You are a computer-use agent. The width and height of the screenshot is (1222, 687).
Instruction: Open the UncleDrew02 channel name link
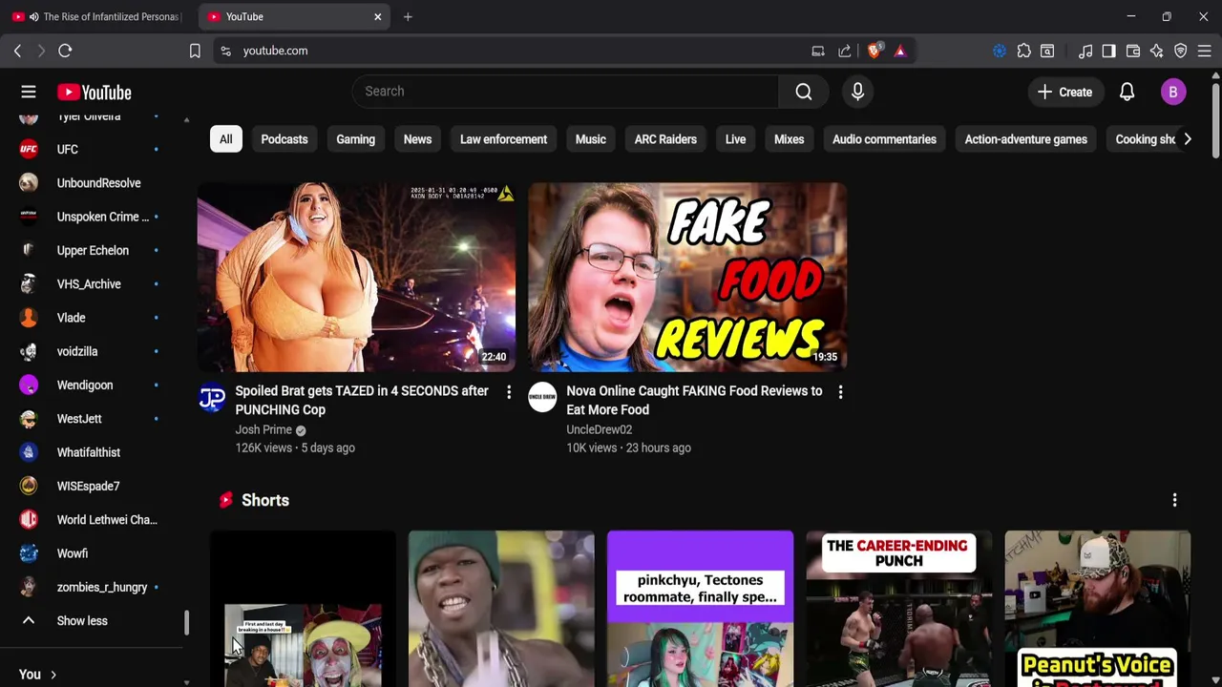tap(599, 430)
